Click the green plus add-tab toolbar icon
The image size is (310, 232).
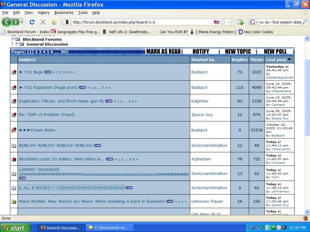(x=240, y=22)
